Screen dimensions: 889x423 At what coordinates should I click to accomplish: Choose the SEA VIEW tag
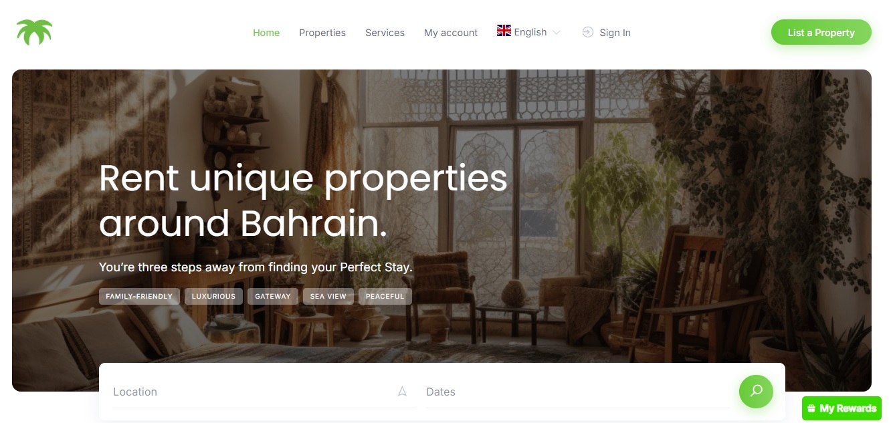(x=328, y=296)
